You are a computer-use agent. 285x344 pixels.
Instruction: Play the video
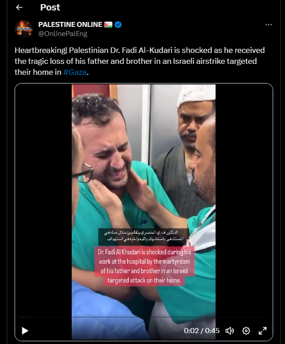click(x=25, y=331)
